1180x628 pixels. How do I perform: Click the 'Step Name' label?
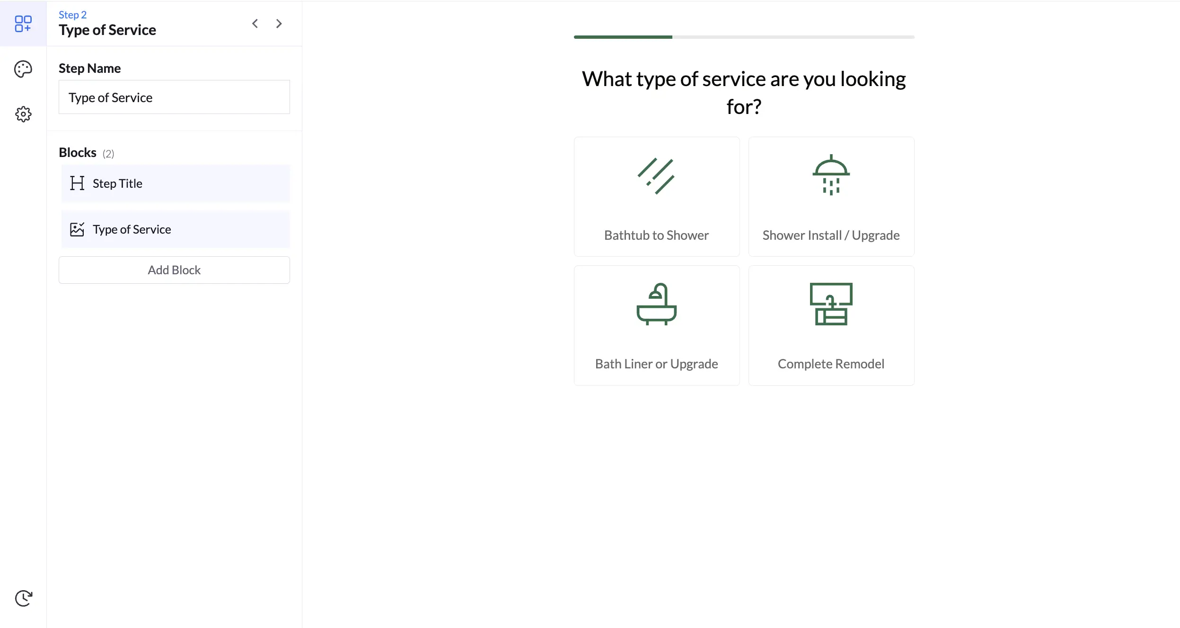89,68
